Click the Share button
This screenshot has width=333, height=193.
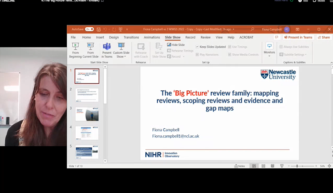pyautogui.click(x=324, y=37)
